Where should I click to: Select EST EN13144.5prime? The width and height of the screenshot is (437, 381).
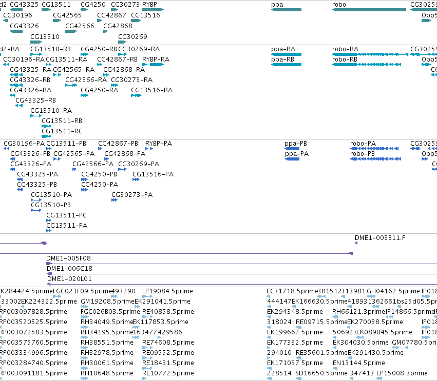[x=335, y=368]
